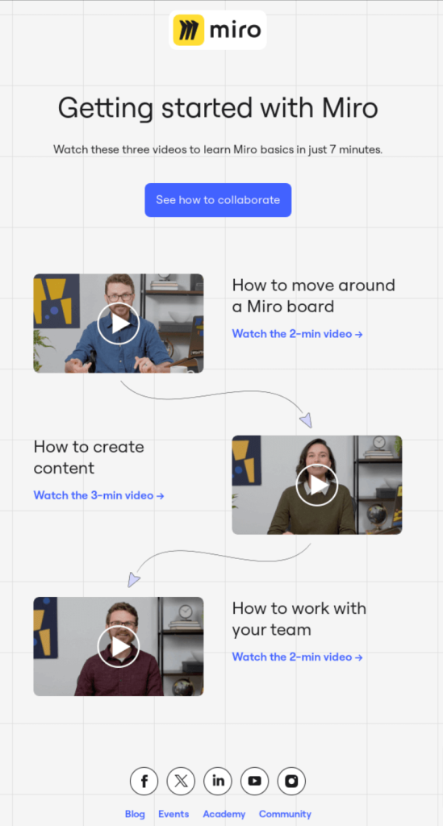Open the X (Twitter) social icon
The width and height of the screenshot is (443, 826).
[x=181, y=781]
